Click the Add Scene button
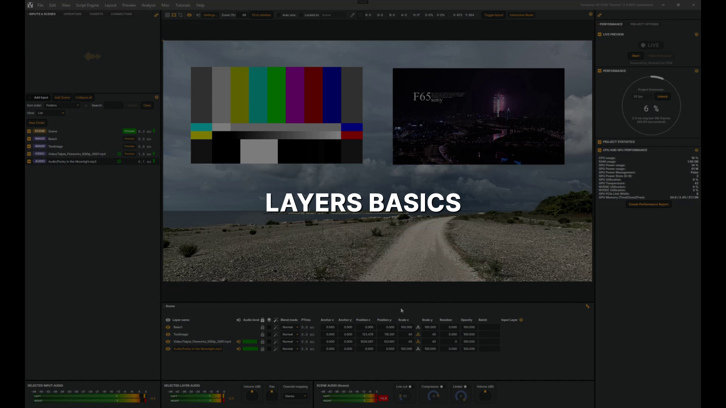726x408 pixels. click(62, 97)
